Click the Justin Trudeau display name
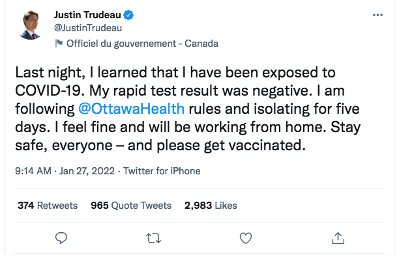 [87, 15]
